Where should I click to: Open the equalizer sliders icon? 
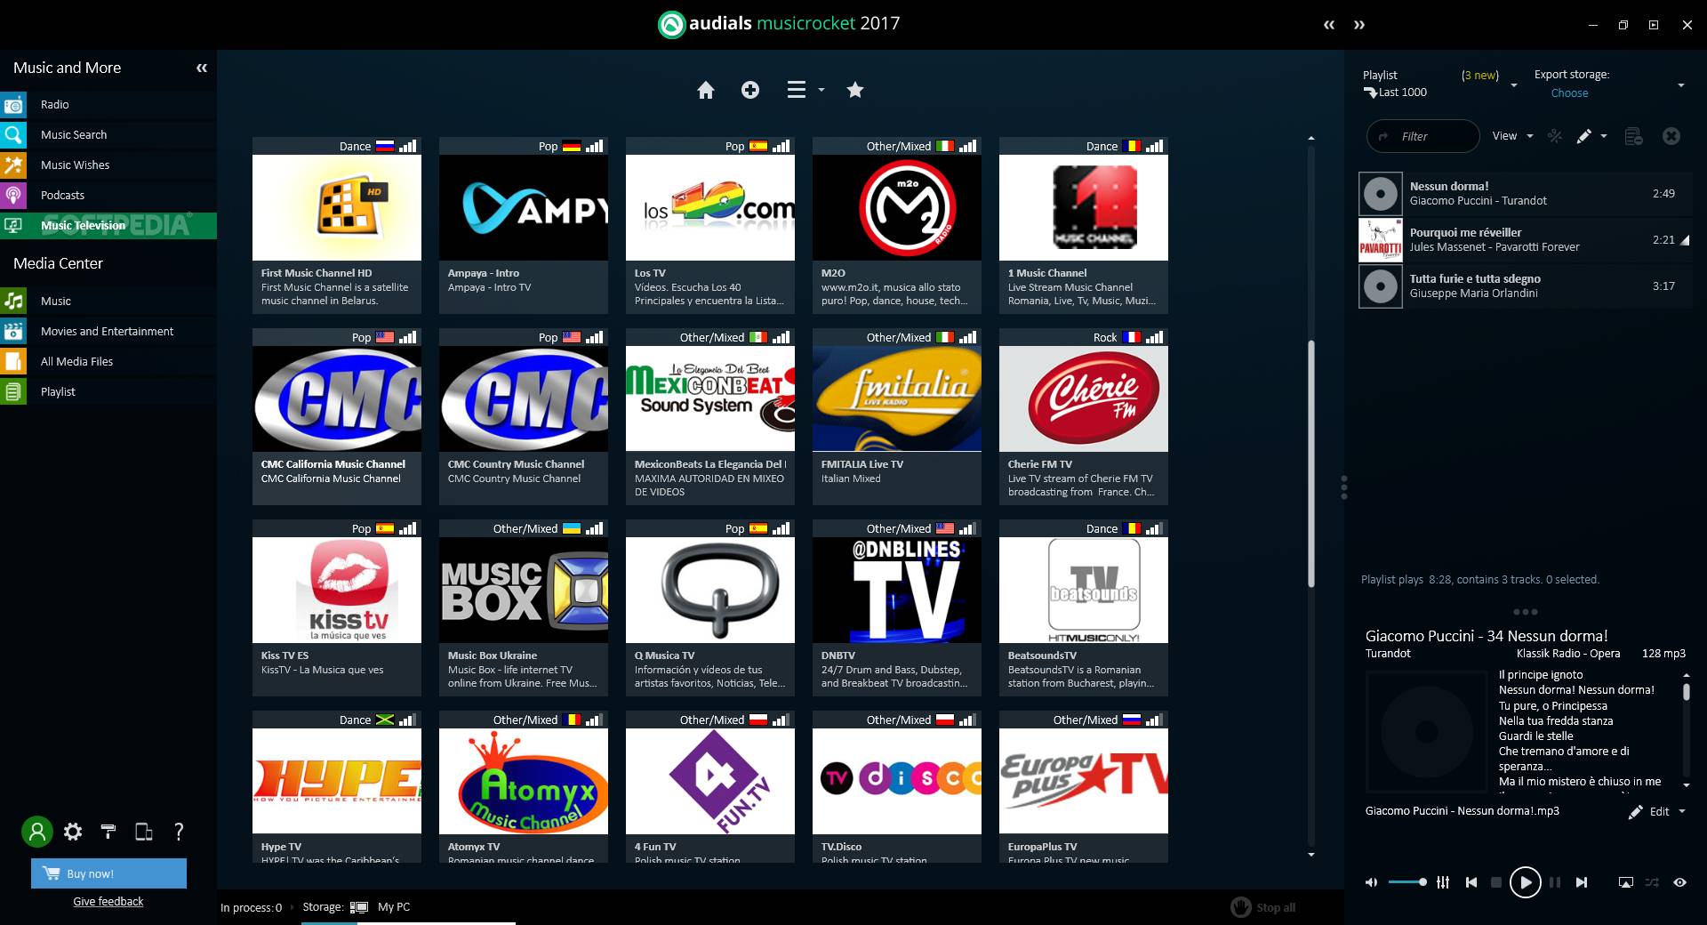pyautogui.click(x=1443, y=882)
